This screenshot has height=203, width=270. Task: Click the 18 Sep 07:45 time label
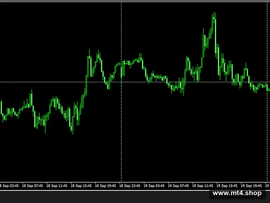coord(32,186)
